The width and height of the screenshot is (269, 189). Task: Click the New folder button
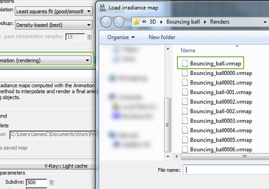[162, 37]
